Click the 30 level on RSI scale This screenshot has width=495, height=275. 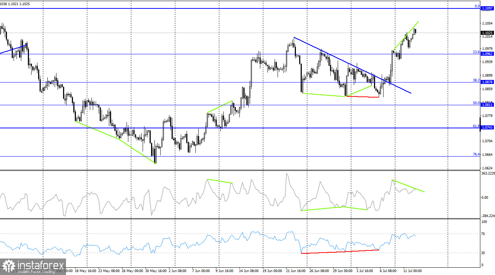pyautogui.click(x=484, y=253)
